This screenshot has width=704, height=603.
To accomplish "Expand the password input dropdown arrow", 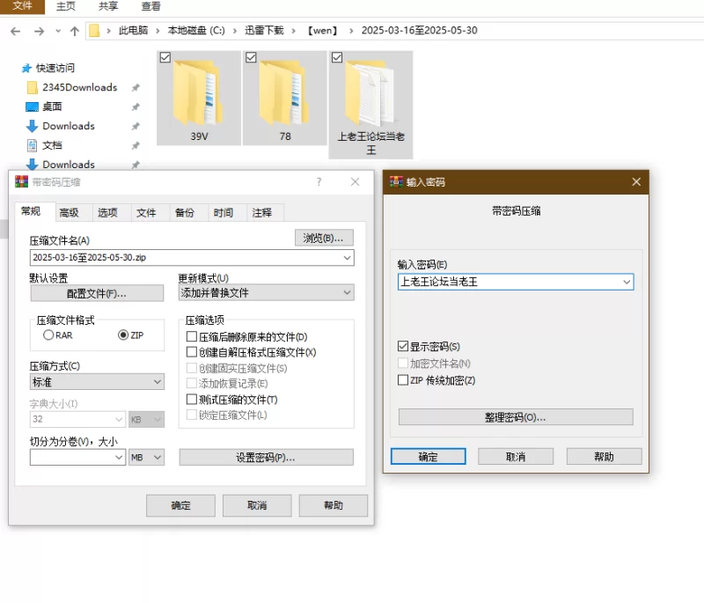I will coord(627,282).
